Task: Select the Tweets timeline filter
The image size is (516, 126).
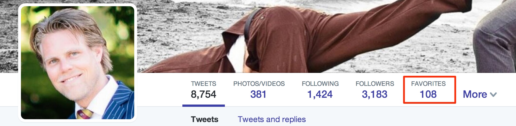Action: click(204, 119)
